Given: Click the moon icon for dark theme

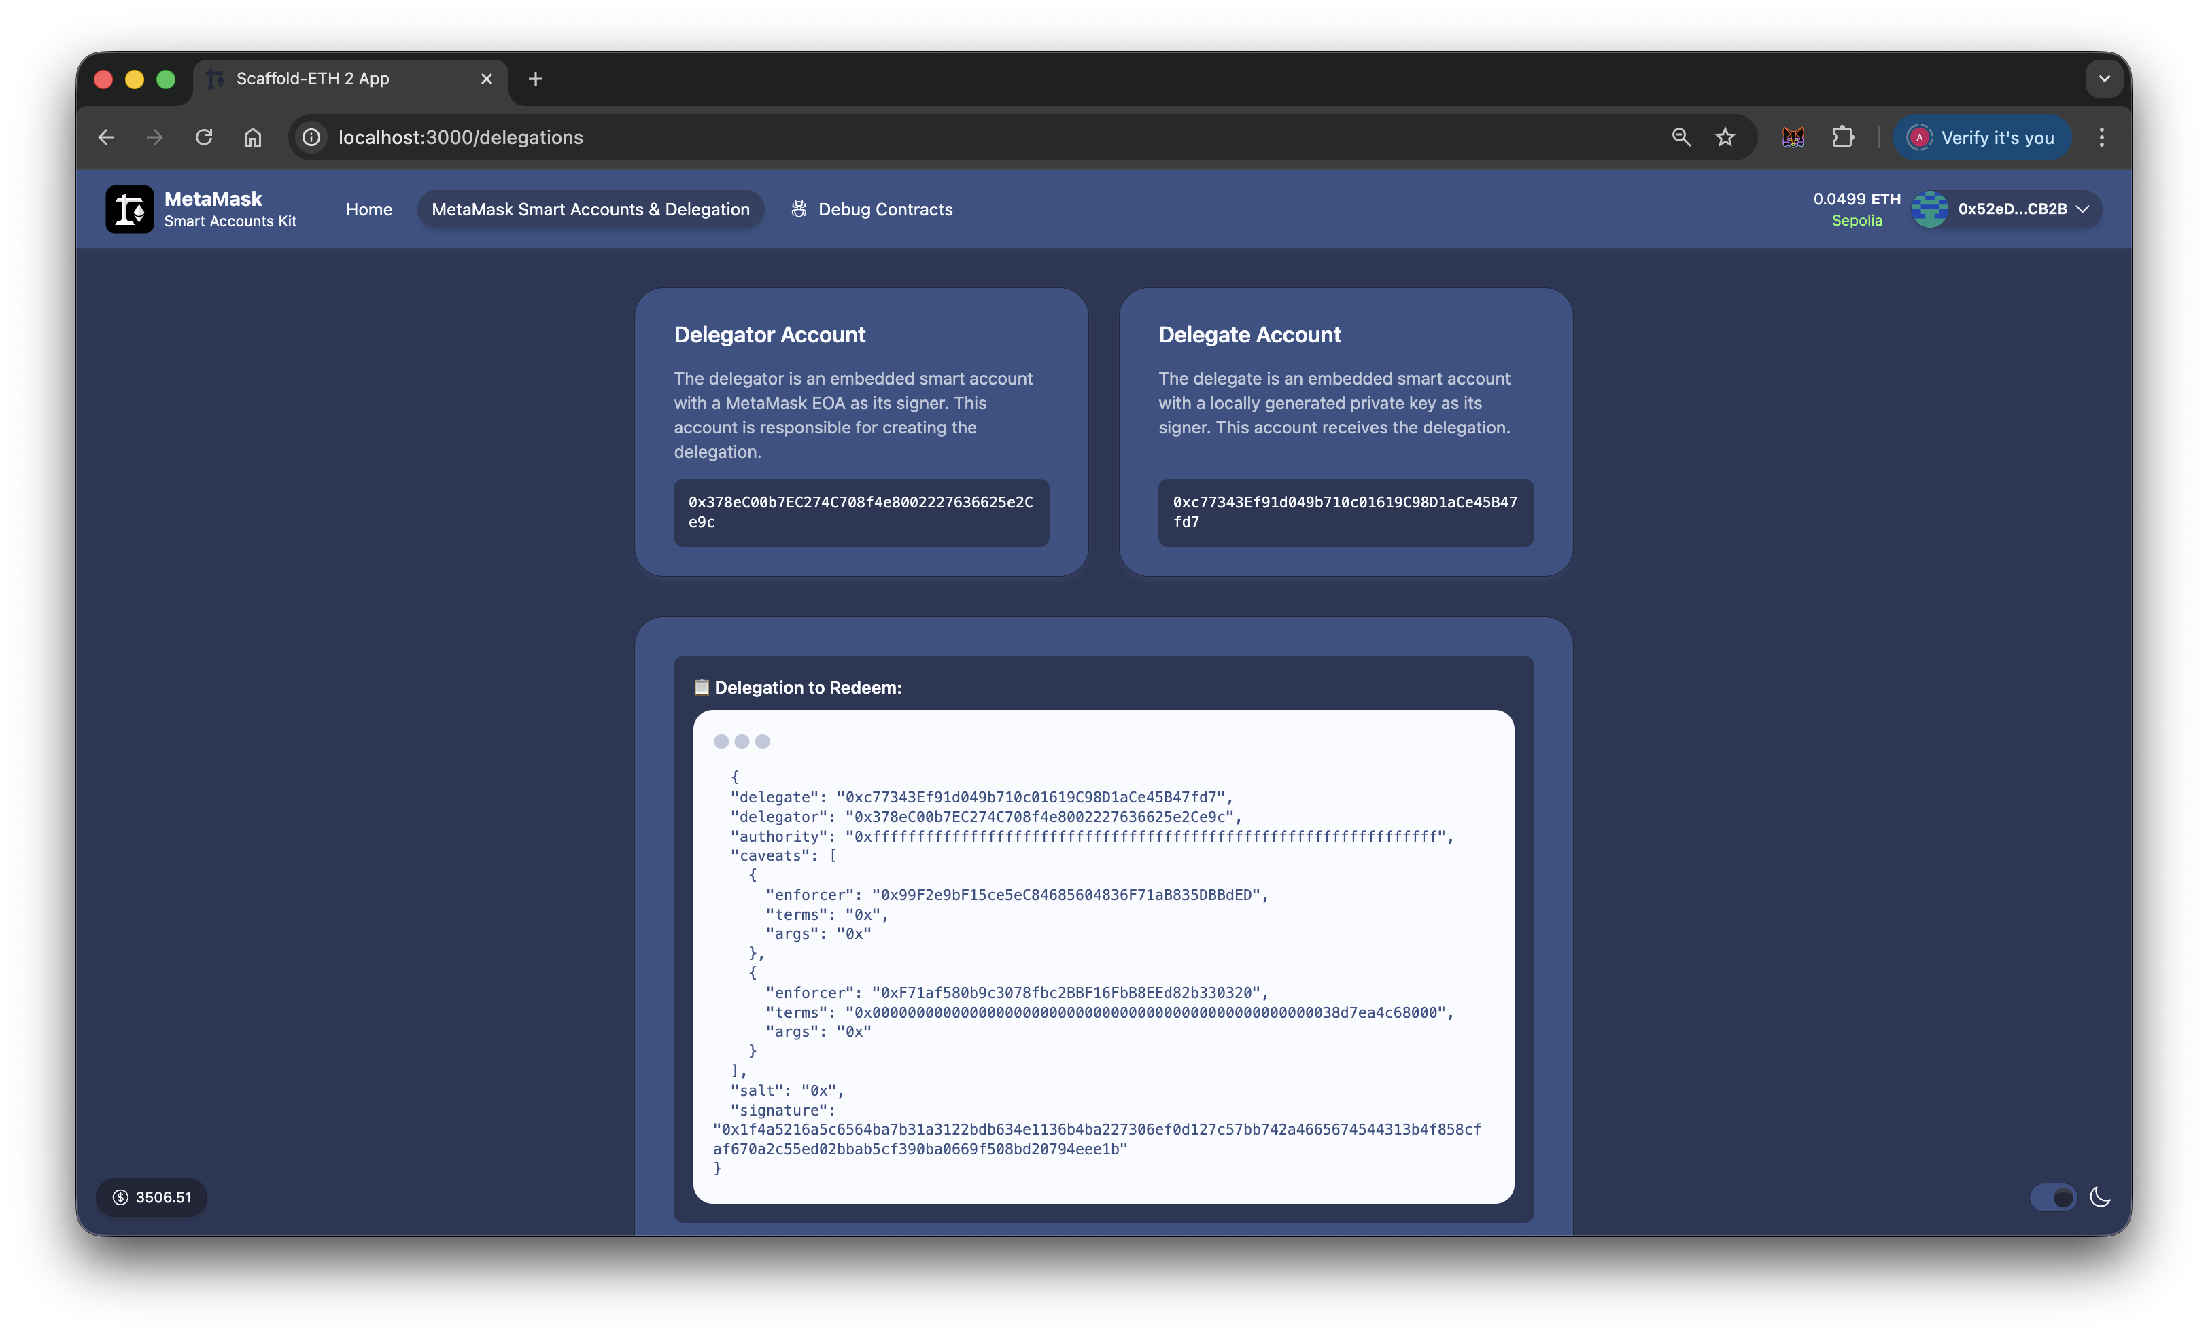Looking at the screenshot, I should coord(2101,1197).
